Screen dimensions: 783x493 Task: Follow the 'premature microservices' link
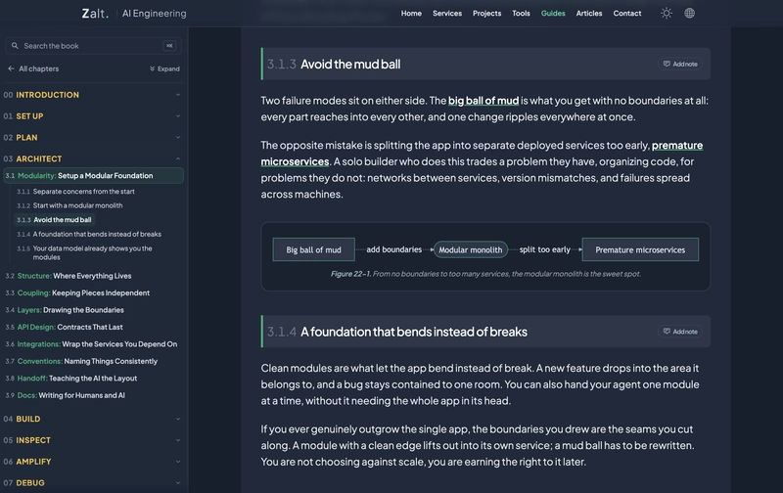(482, 154)
